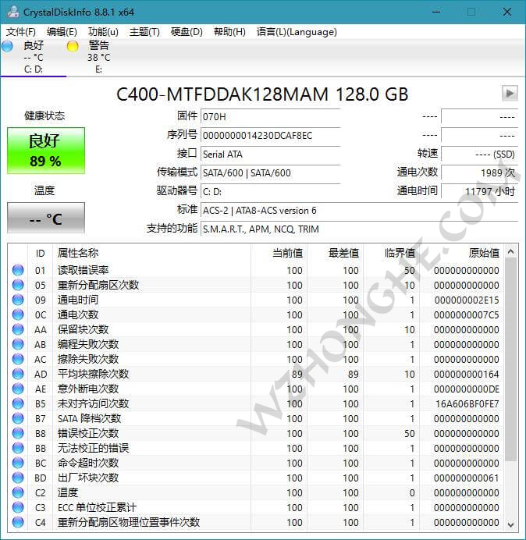The height and width of the screenshot is (540, 526).
Task: Click the CrystalDiskInfo title bar app icon
Action: (13, 12)
